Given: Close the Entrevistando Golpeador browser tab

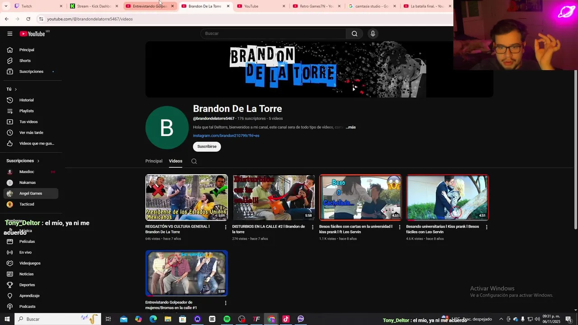Looking at the screenshot, I should pos(172,6).
